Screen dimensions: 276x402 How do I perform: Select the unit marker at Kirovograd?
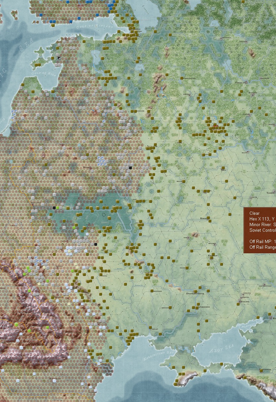pyautogui.click(x=152, y=291)
